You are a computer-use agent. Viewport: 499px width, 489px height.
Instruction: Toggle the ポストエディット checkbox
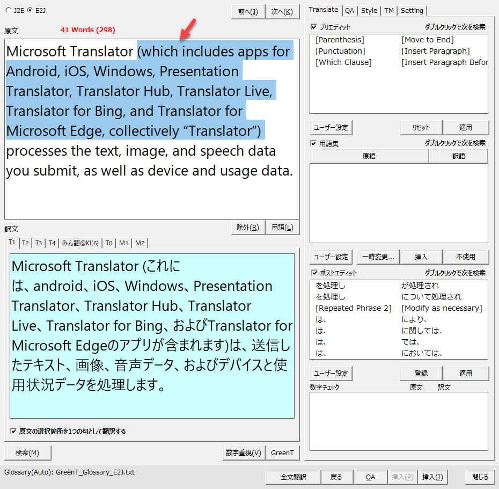pyautogui.click(x=314, y=273)
